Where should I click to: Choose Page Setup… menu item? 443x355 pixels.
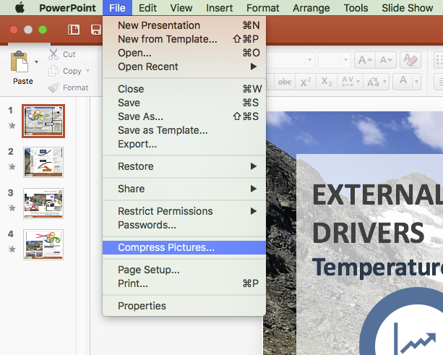[x=184, y=270]
